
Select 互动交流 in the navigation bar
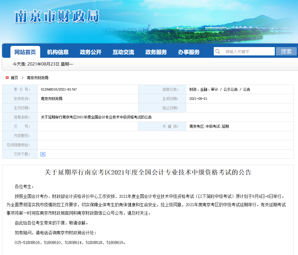tap(123, 52)
